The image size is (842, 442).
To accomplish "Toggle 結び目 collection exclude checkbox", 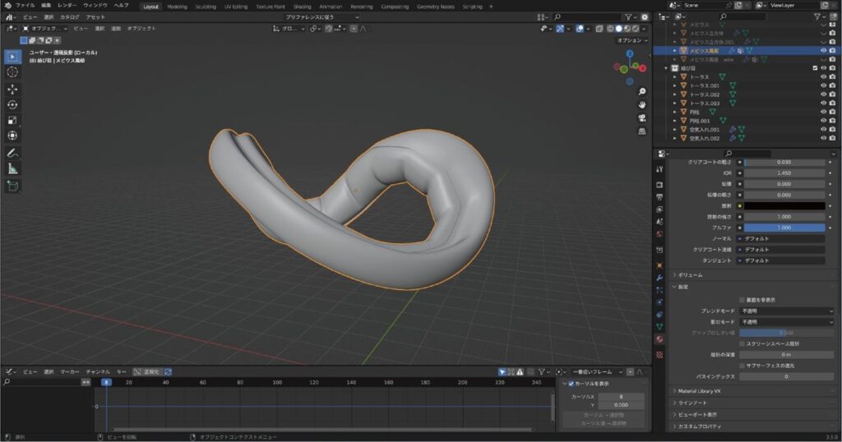I will coord(815,68).
